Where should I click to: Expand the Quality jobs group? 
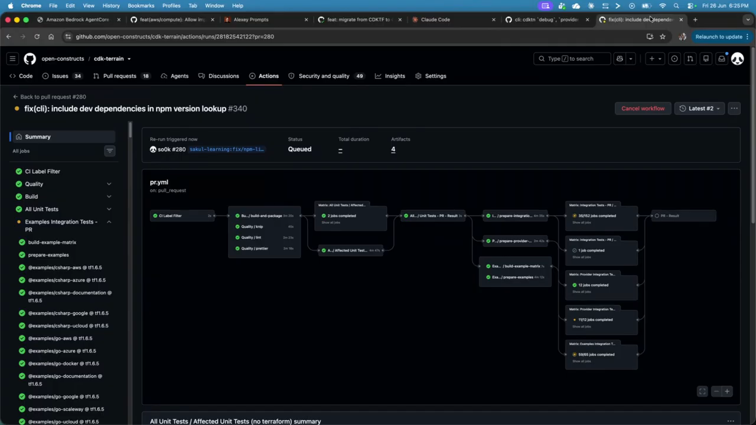click(x=109, y=184)
